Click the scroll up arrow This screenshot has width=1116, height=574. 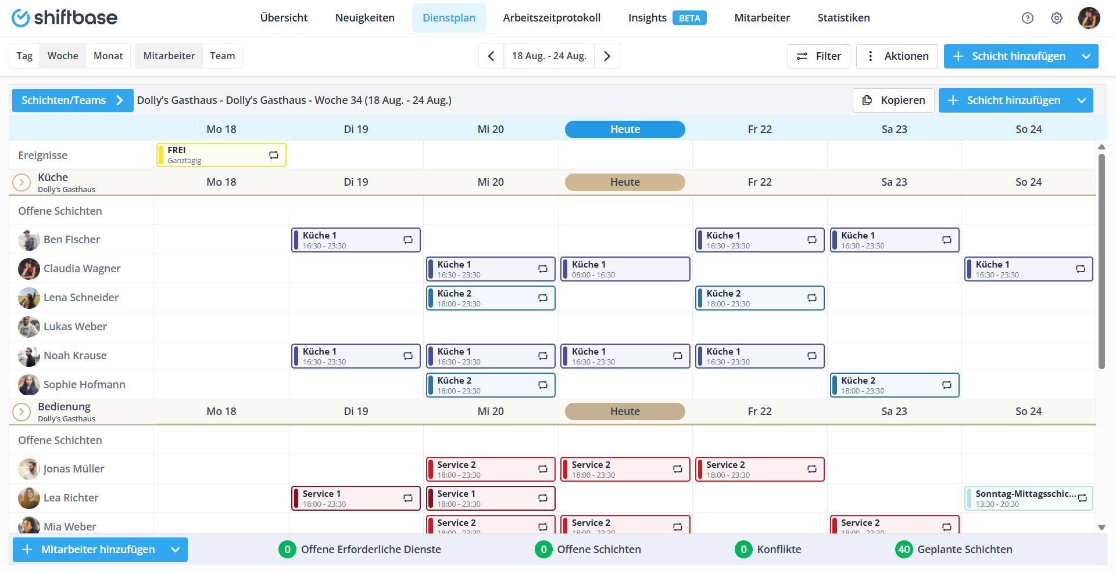tap(1101, 147)
